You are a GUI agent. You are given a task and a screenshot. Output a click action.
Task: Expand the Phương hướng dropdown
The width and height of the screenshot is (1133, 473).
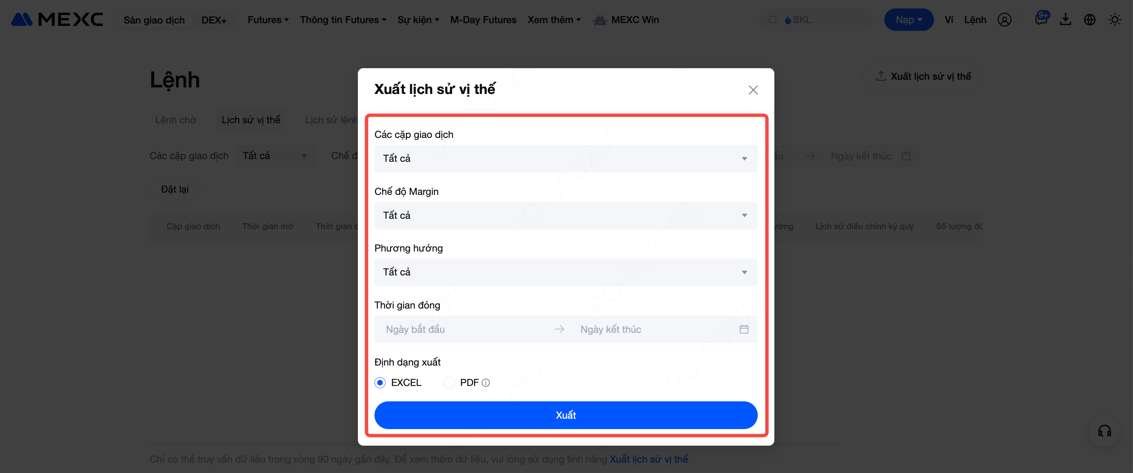(566, 272)
